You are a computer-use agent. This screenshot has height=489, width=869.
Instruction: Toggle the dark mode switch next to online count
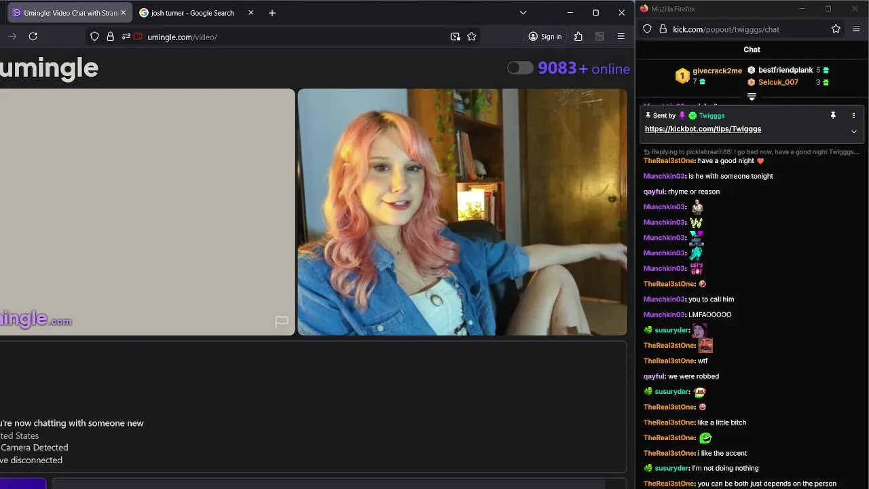point(520,68)
